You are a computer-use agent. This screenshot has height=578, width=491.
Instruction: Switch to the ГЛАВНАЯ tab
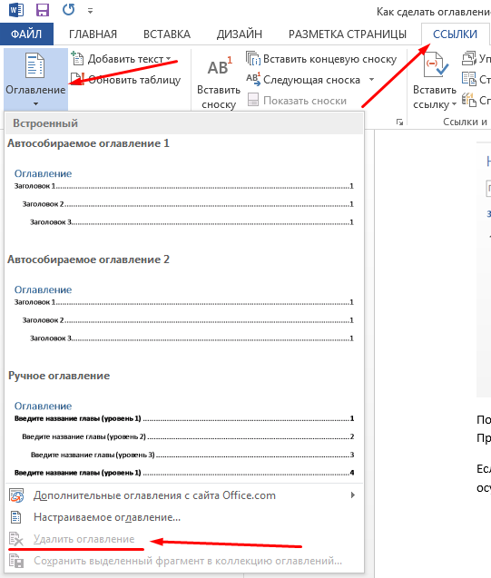click(x=93, y=34)
